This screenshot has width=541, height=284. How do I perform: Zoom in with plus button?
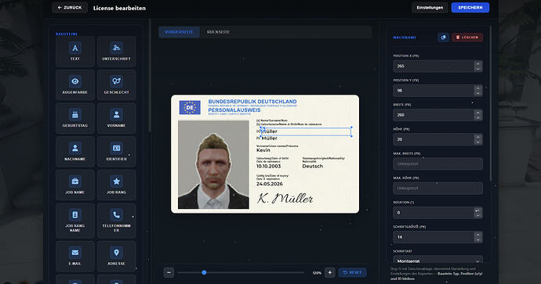[x=330, y=272]
